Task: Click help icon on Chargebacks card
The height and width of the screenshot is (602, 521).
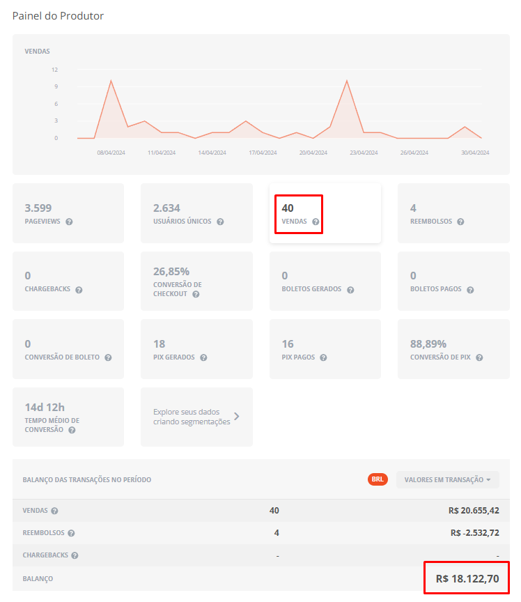Action: (x=79, y=290)
